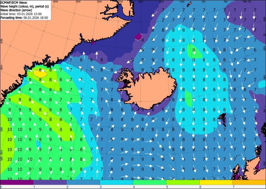Click the '70N 5E' label in top right
The height and width of the screenshot is (189, 266).
pos(247,2)
